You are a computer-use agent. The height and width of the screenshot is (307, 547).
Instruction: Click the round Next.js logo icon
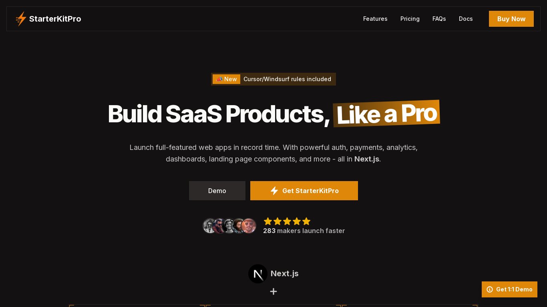tap(258, 274)
